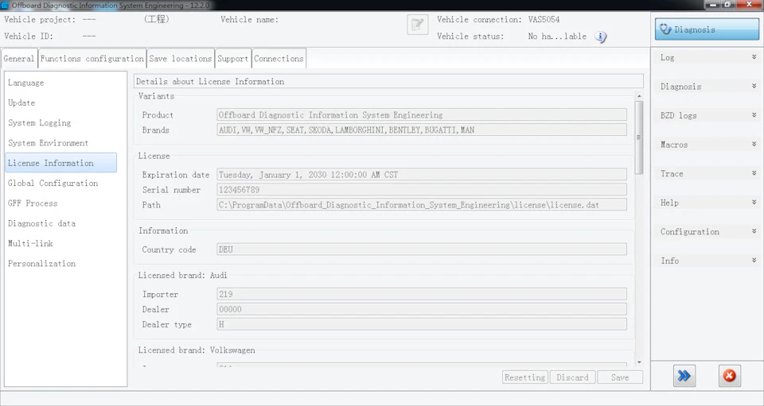Click the license Path field
764x406 pixels.
[x=422, y=205]
